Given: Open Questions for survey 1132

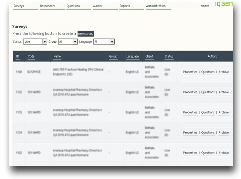Looking at the screenshot, I should 208,92.
